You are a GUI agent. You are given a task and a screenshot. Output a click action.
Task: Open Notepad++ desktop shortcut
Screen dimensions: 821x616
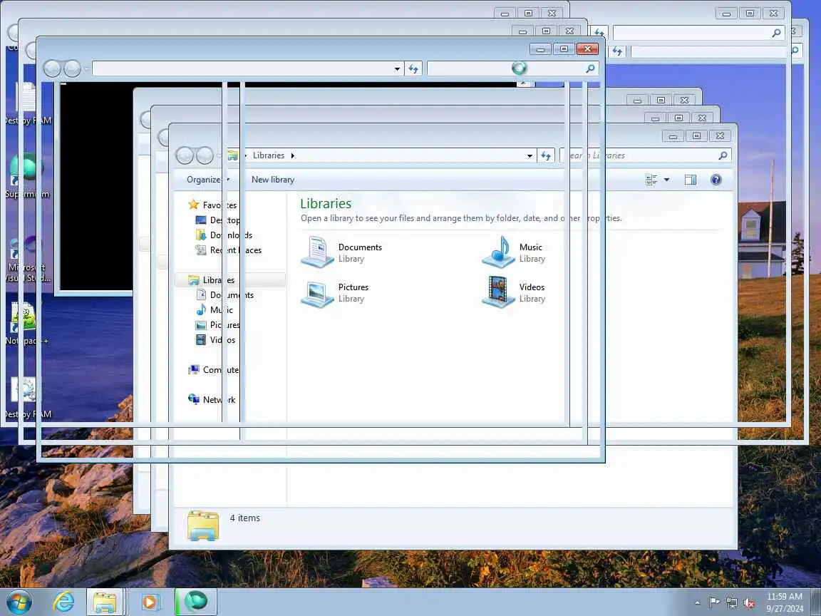(x=26, y=324)
